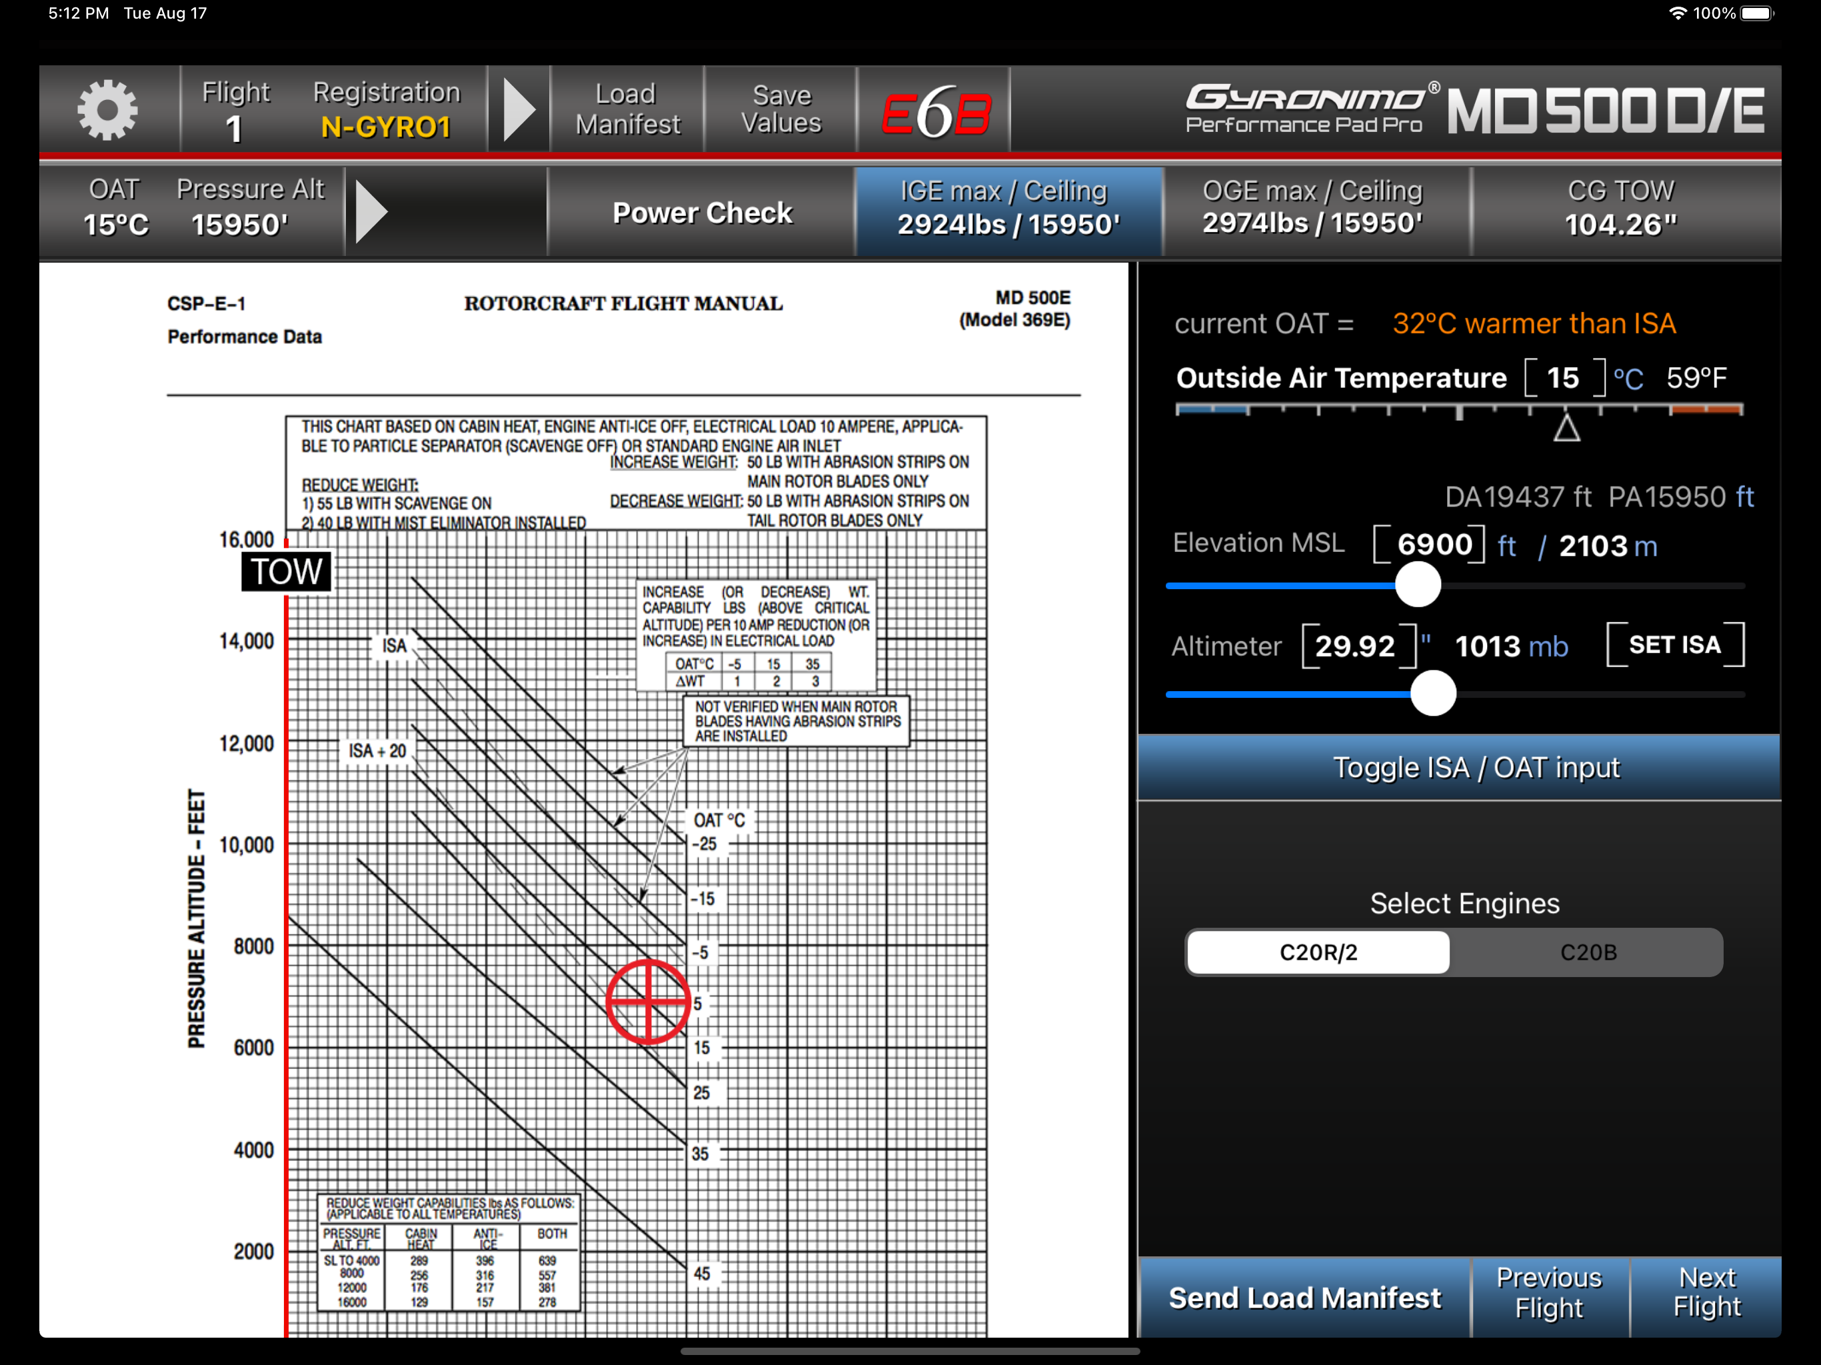This screenshot has width=1821, height=1365.
Task: Expand flight details with the arrow beside Registration
Action: pyautogui.click(x=519, y=109)
